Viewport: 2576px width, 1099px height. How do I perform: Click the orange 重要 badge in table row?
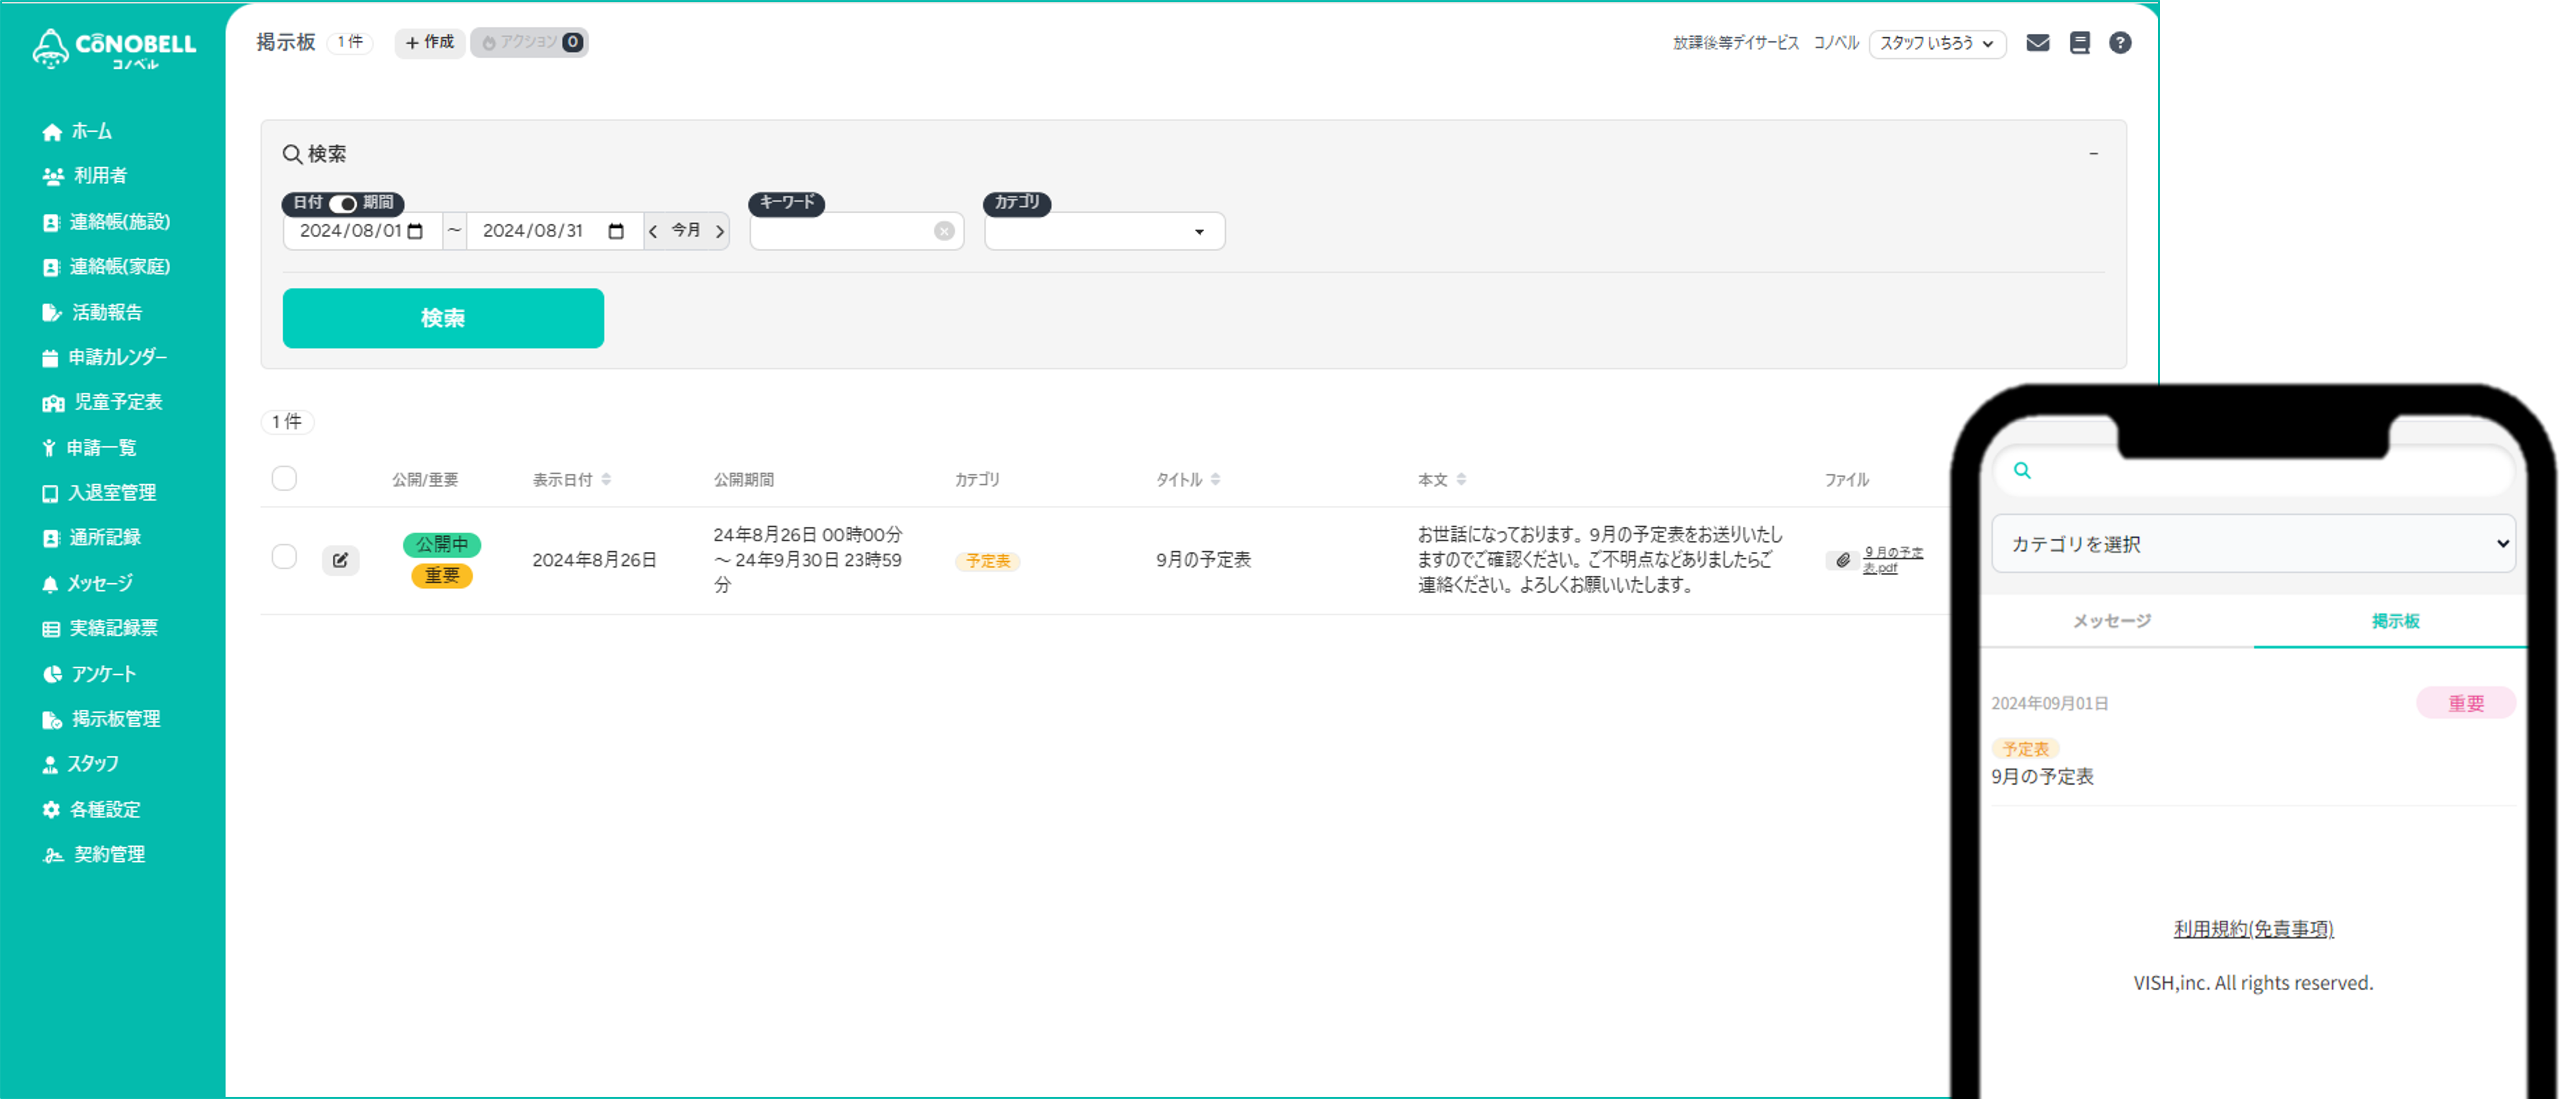442,576
